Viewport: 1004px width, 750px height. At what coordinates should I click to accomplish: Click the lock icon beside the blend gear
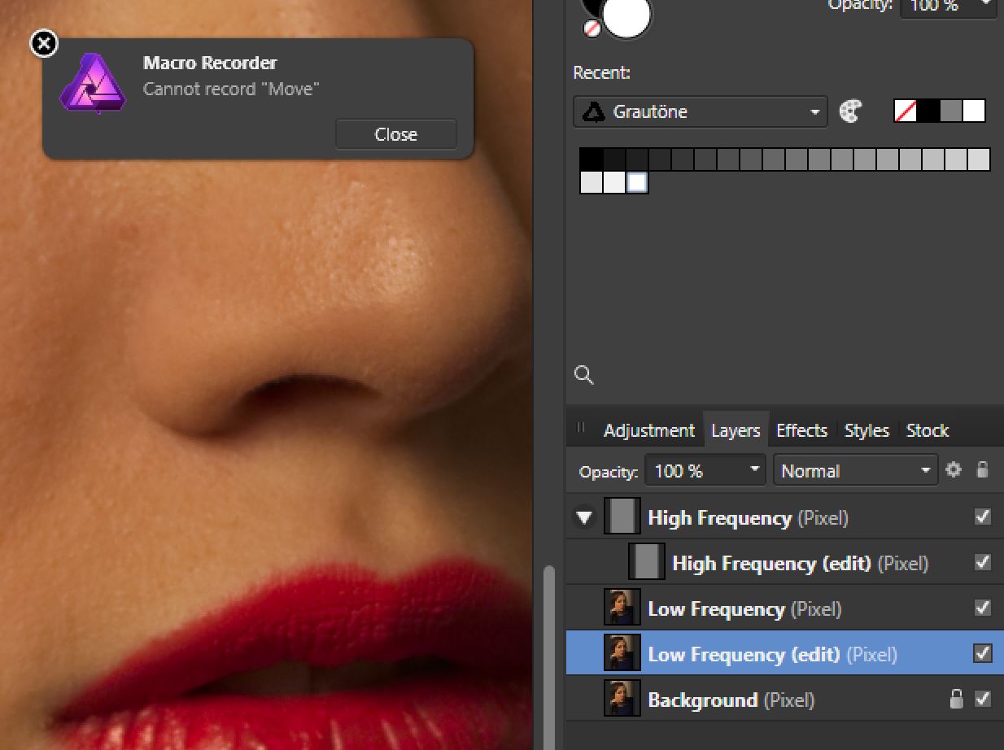(983, 470)
